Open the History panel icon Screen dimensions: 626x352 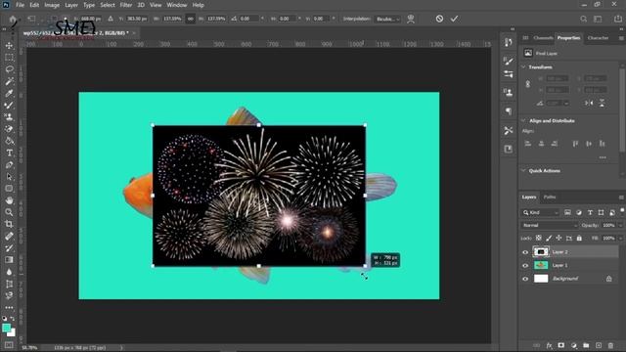pyautogui.click(x=509, y=42)
